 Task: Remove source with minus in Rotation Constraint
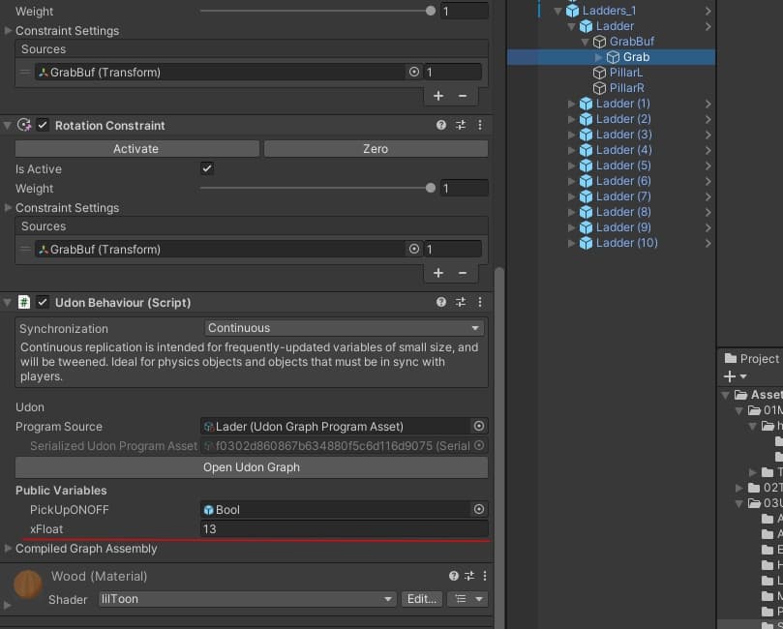463,273
